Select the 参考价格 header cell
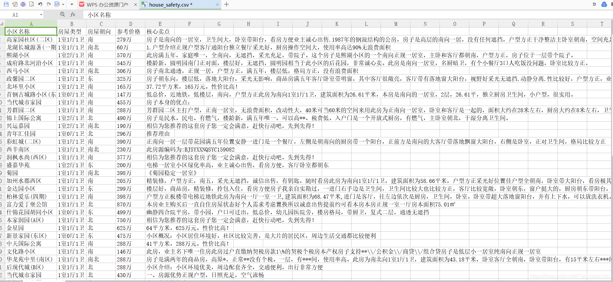The image size is (613, 282). tap(130, 31)
